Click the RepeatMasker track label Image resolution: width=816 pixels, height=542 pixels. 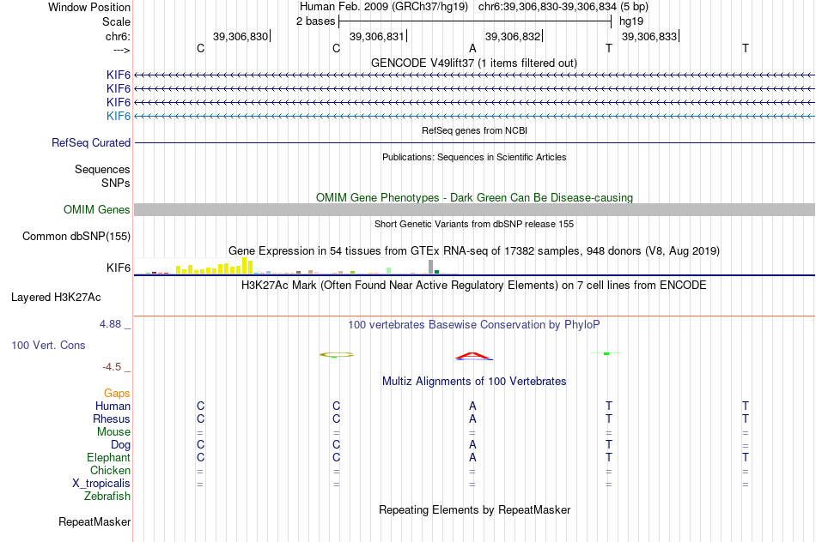click(x=94, y=521)
